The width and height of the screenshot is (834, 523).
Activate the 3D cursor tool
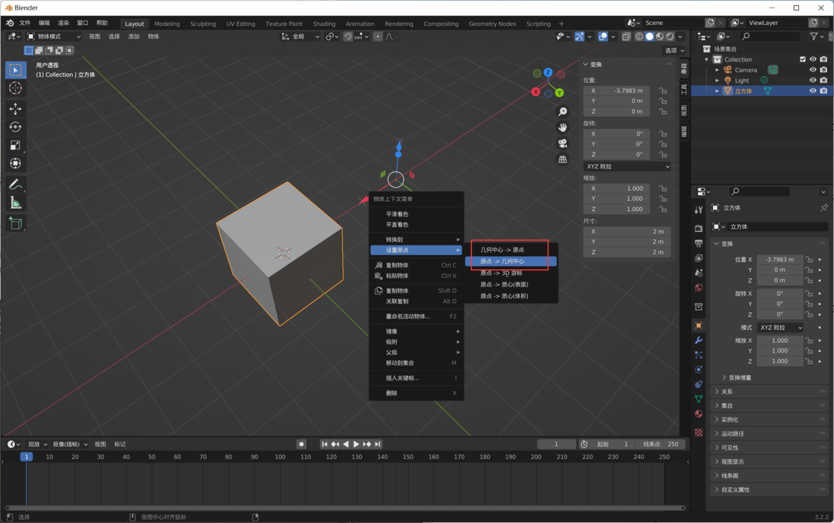(15, 88)
